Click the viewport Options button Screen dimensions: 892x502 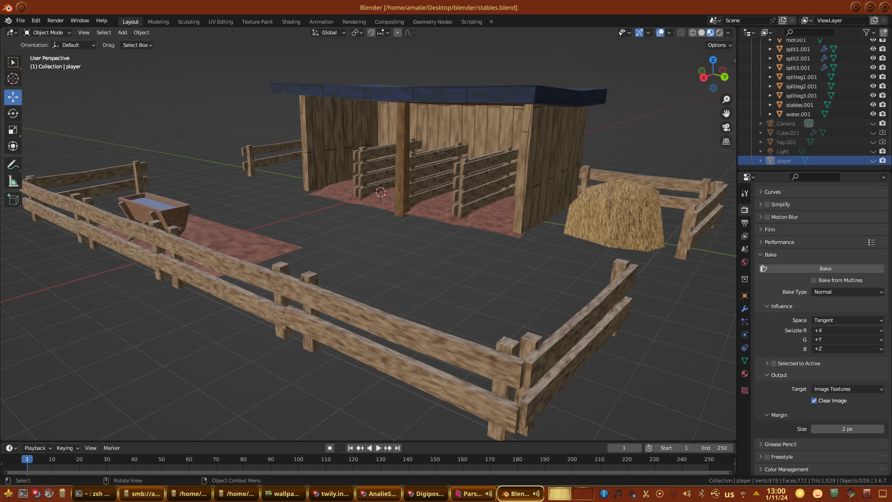pos(720,45)
